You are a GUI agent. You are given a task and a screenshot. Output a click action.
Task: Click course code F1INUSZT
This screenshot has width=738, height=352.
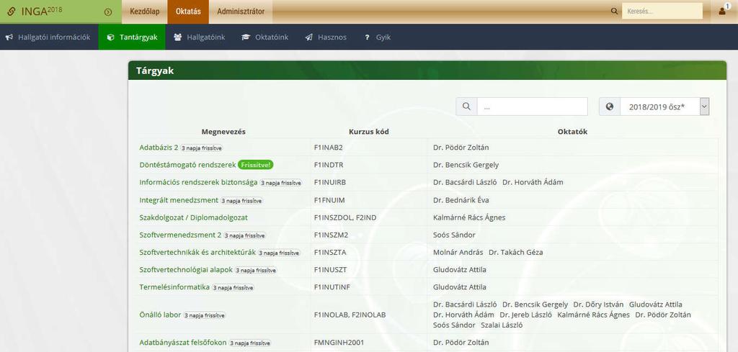(x=330, y=269)
